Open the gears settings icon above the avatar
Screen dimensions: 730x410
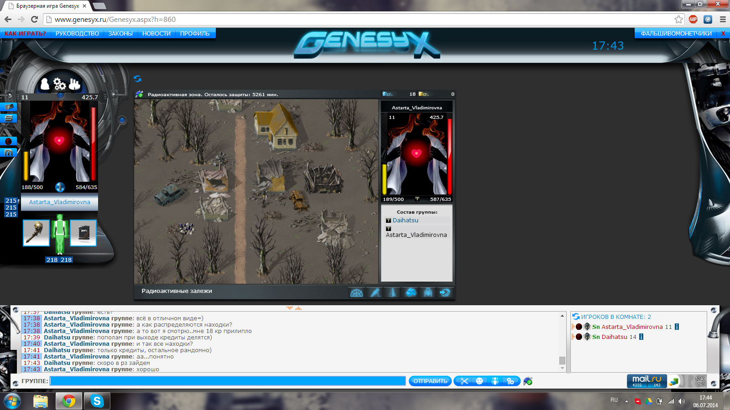pos(60,84)
